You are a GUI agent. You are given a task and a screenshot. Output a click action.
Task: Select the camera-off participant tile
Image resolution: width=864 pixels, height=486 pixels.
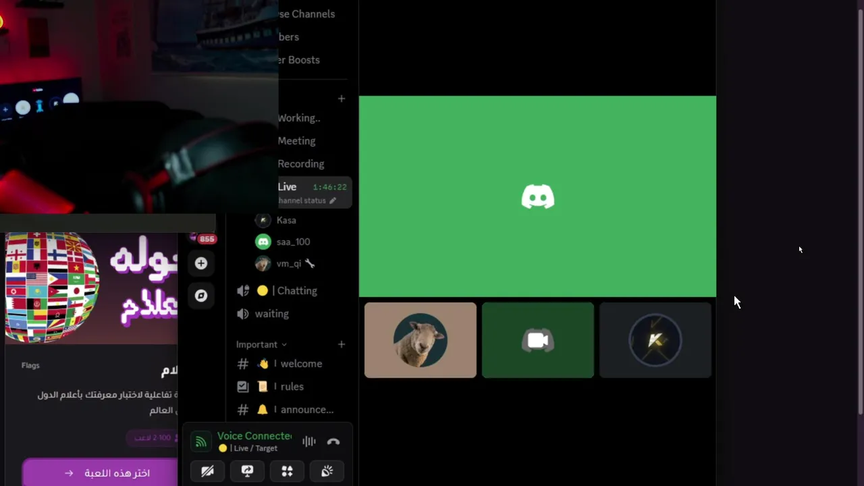tap(538, 340)
